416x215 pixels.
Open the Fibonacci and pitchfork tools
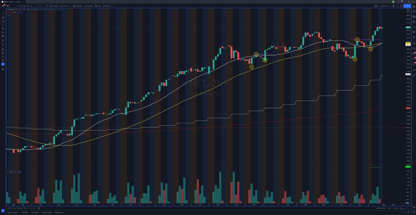(x=3, y=18)
